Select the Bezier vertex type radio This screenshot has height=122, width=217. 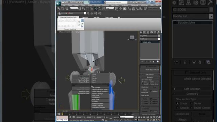[149, 82]
